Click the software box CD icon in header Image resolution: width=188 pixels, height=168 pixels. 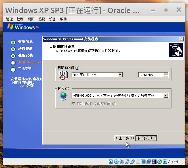click(176, 50)
